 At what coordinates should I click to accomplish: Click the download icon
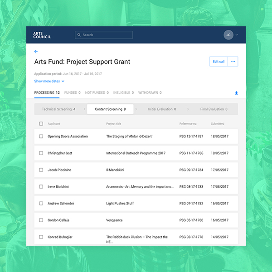236,93
